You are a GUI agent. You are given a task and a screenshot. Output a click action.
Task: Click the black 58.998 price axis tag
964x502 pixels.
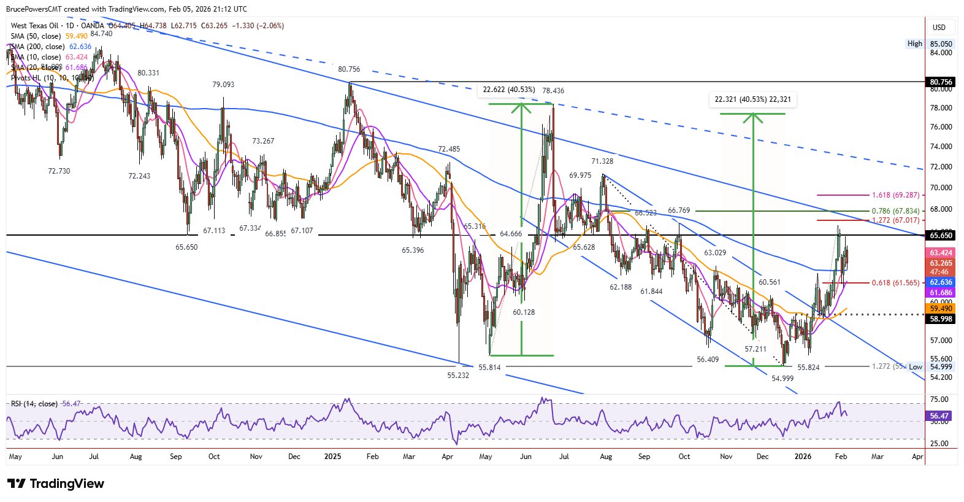(941, 319)
